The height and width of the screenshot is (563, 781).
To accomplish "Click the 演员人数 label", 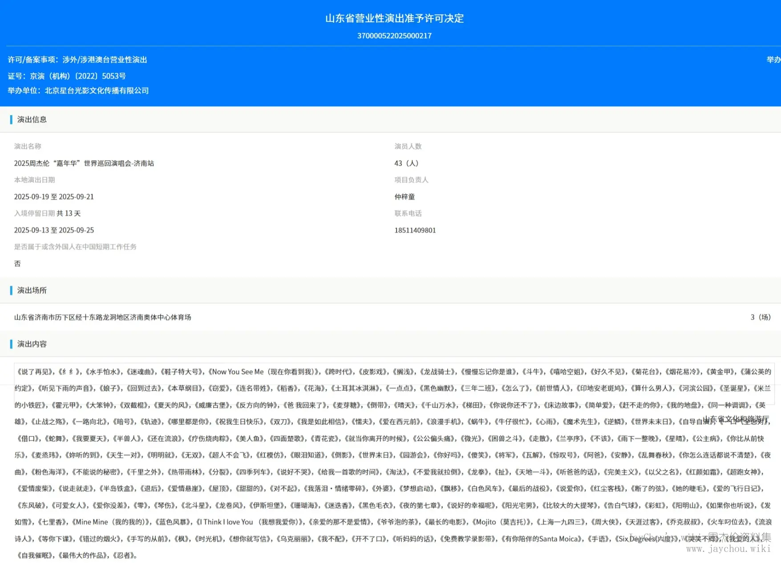I will (408, 146).
